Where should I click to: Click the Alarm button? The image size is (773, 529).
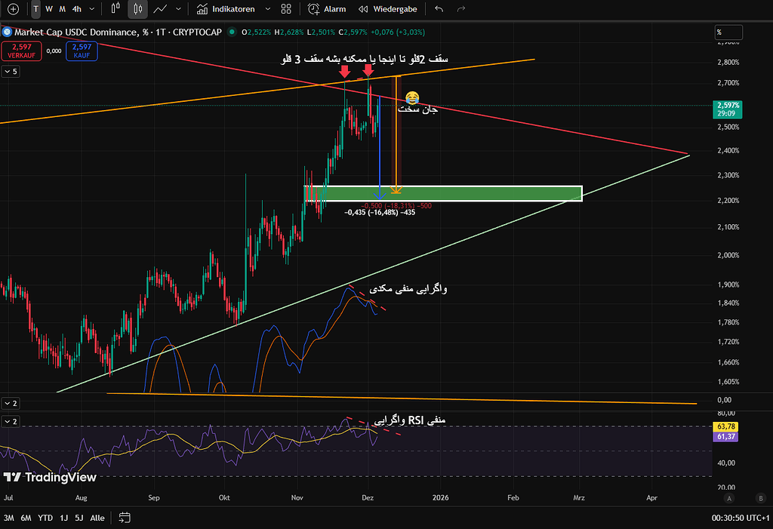tap(327, 9)
